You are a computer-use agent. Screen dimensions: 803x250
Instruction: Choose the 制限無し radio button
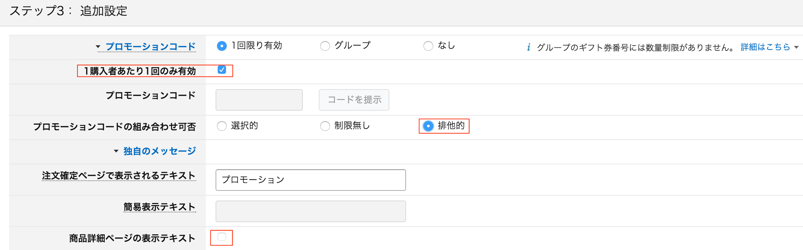tap(325, 126)
